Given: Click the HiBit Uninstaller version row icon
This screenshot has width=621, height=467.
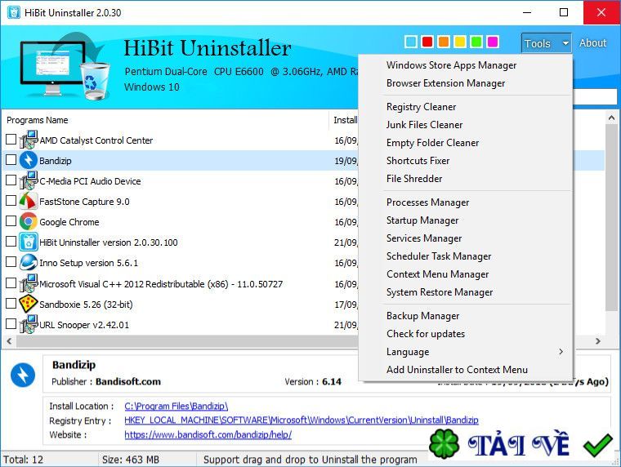Looking at the screenshot, I should coord(29,242).
